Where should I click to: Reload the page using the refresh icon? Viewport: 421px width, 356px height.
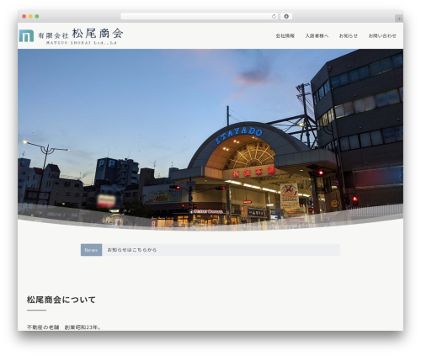point(274,17)
